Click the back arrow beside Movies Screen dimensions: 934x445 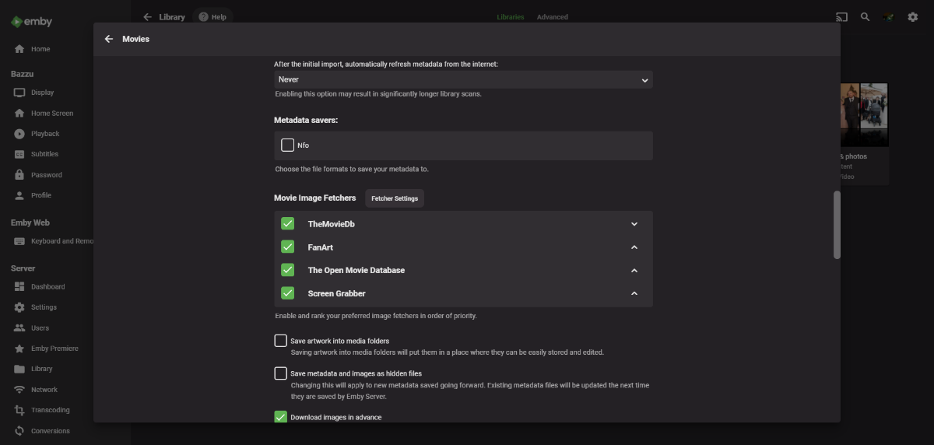coord(109,39)
